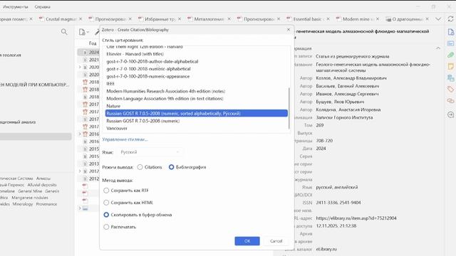456x256 pixels.
Task: Click the ISSN value 2411-3336, 2541-9404
Action: pyautogui.click(x=338, y=203)
